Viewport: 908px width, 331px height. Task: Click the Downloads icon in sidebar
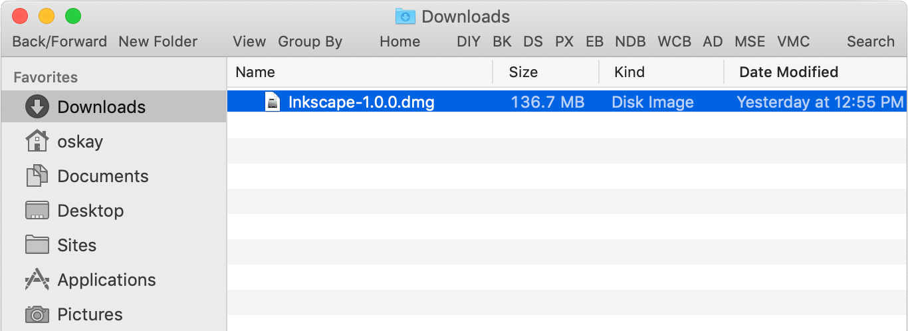(x=37, y=106)
